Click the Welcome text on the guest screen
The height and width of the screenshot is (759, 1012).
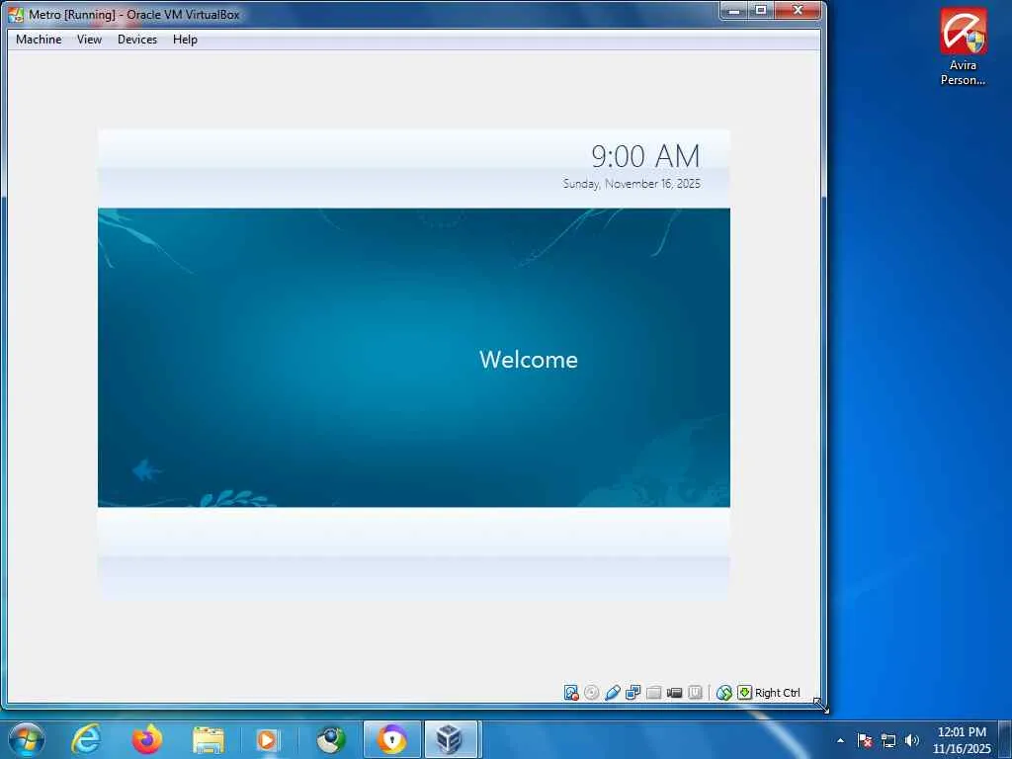click(x=529, y=360)
